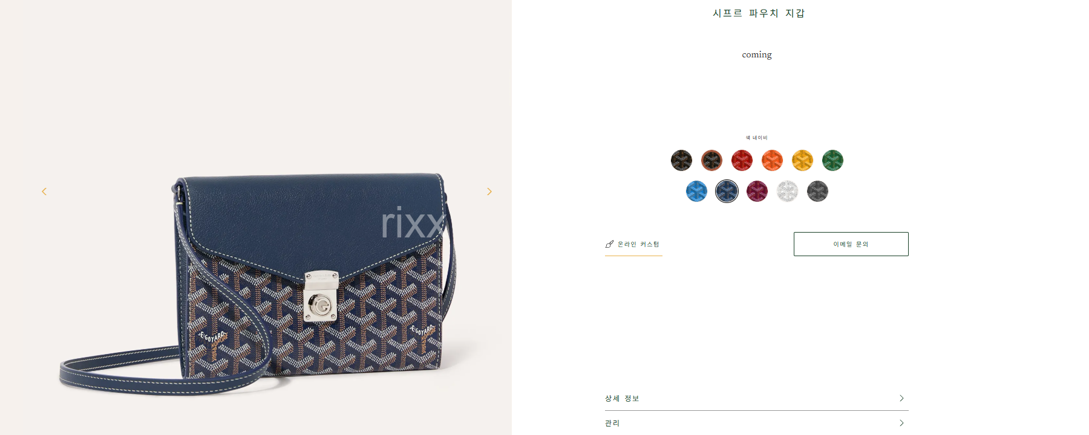Viewport: 1089px width, 435px height.
Task: Click the pencil icon beside 온라인 커스텀
Action: tap(609, 244)
